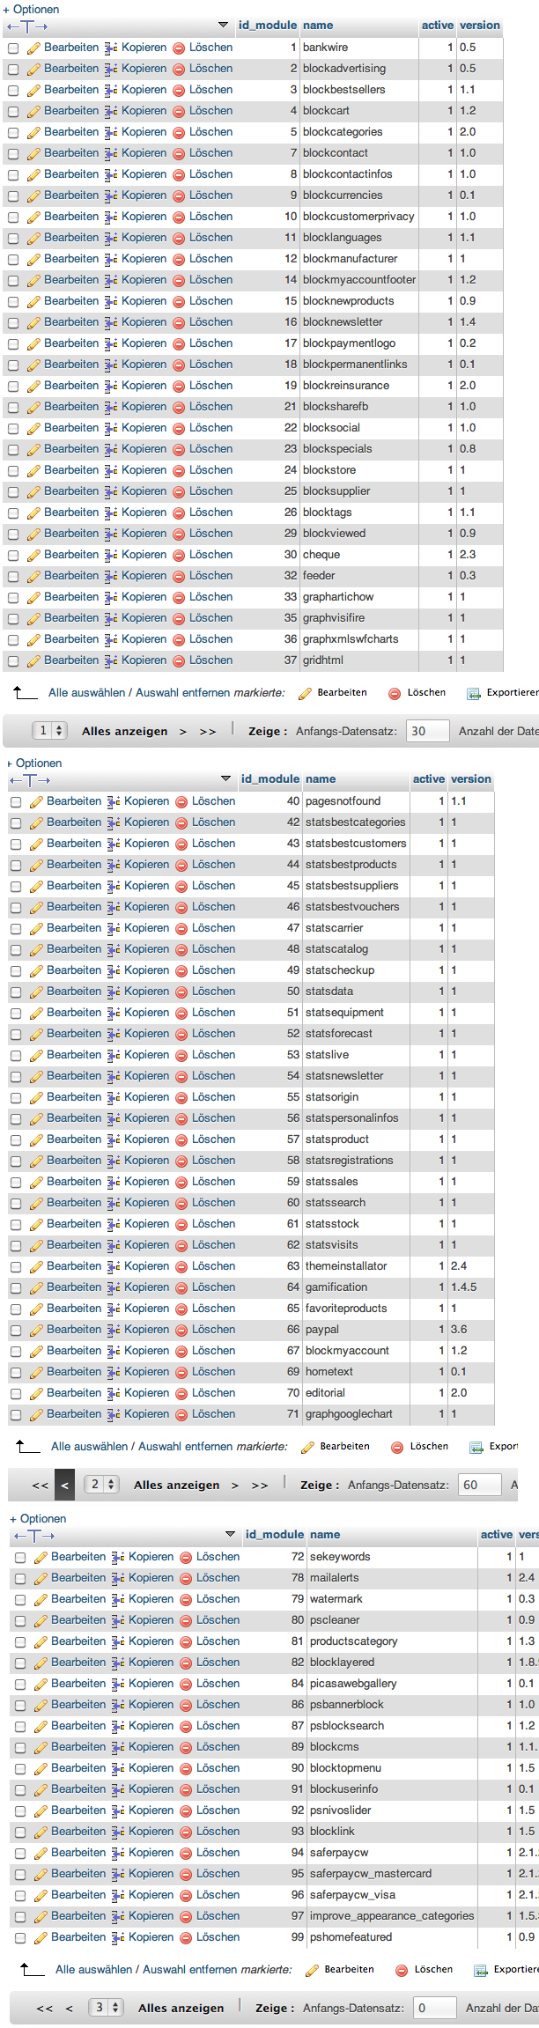The width and height of the screenshot is (539, 2028).
Task: Tick the checkbox for blocktopmenu
Action: pyautogui.click(x=20, y=1769)
